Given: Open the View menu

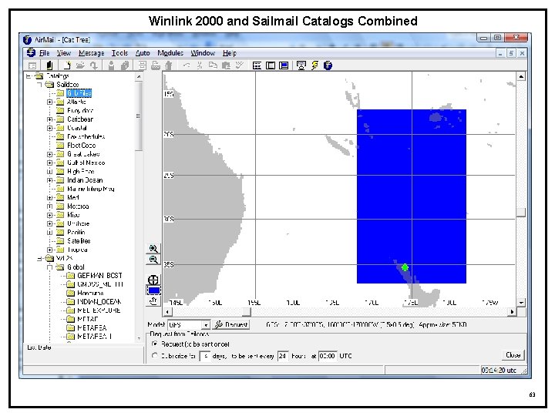Looking at the screenshot, I should coord(64,53).
